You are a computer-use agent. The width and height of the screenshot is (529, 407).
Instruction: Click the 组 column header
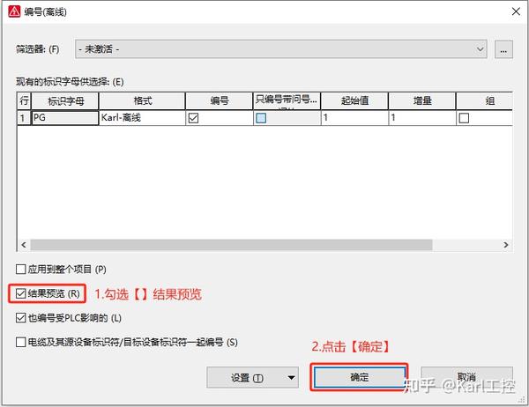click(x=484, y=100)
